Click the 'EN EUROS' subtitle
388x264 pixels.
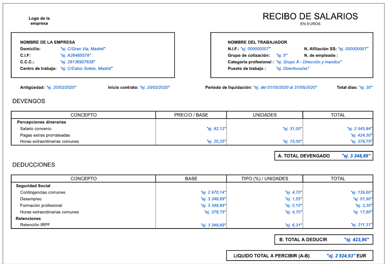click(310, 24)
